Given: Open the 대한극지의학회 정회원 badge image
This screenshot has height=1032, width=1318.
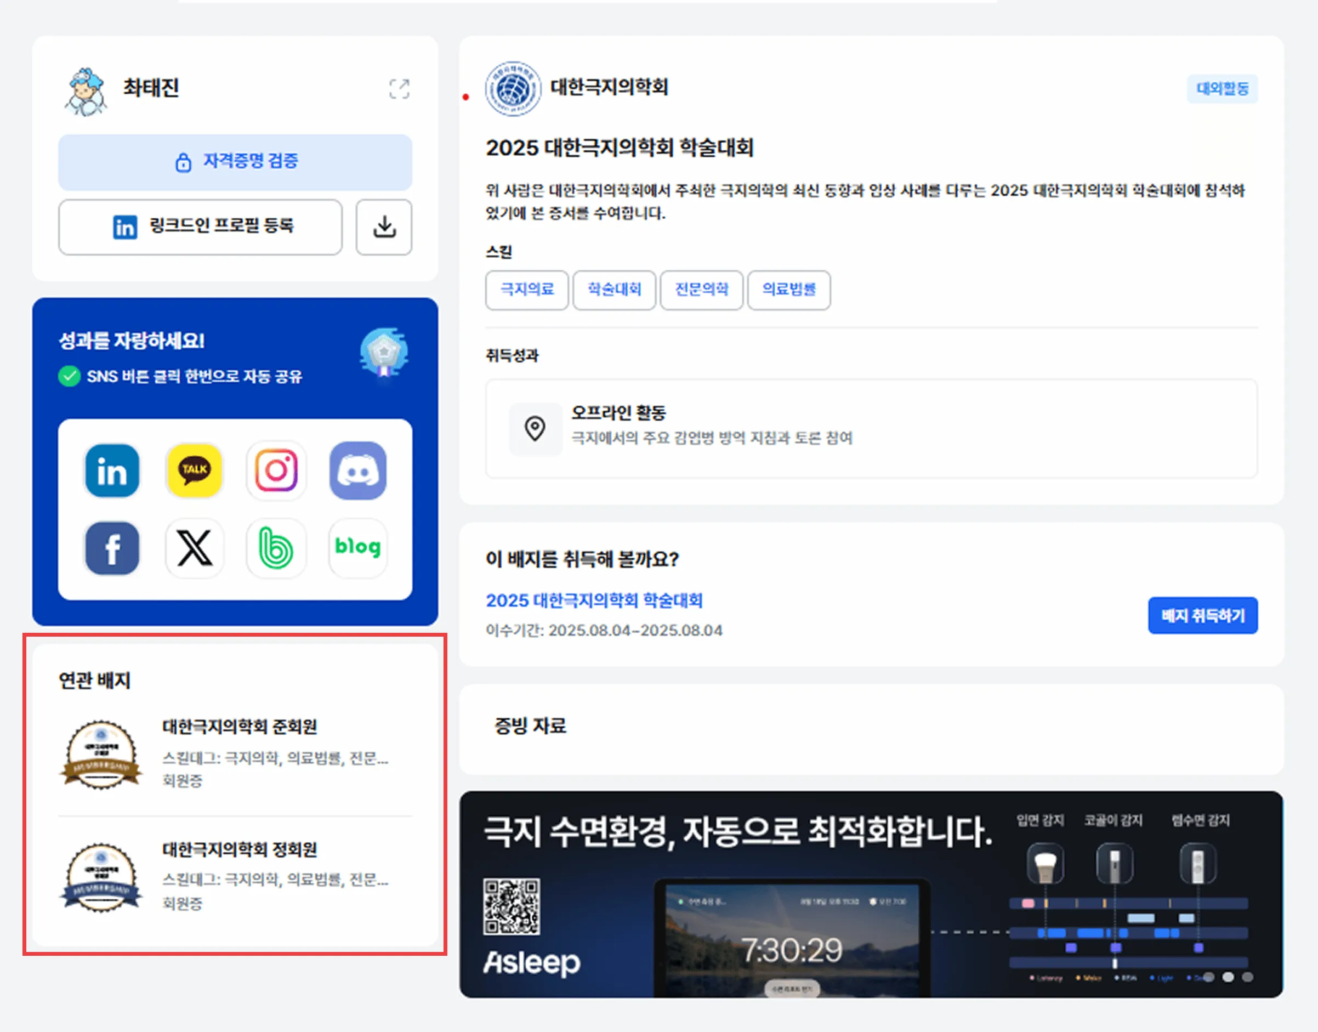Looking at the screenshot, I should [x=101, y=877].
